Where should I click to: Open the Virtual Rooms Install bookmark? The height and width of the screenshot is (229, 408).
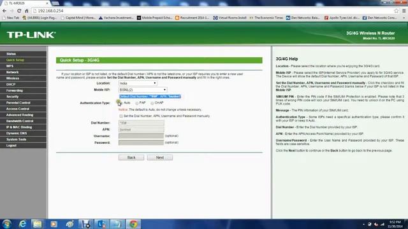(229, 18)
